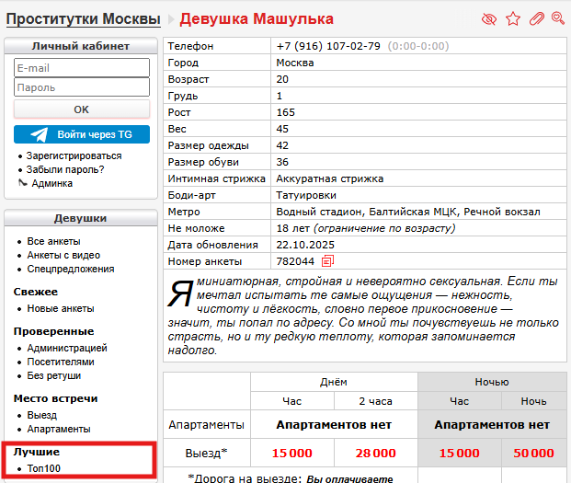Add profile to favorites with star icon

(513, 18)
